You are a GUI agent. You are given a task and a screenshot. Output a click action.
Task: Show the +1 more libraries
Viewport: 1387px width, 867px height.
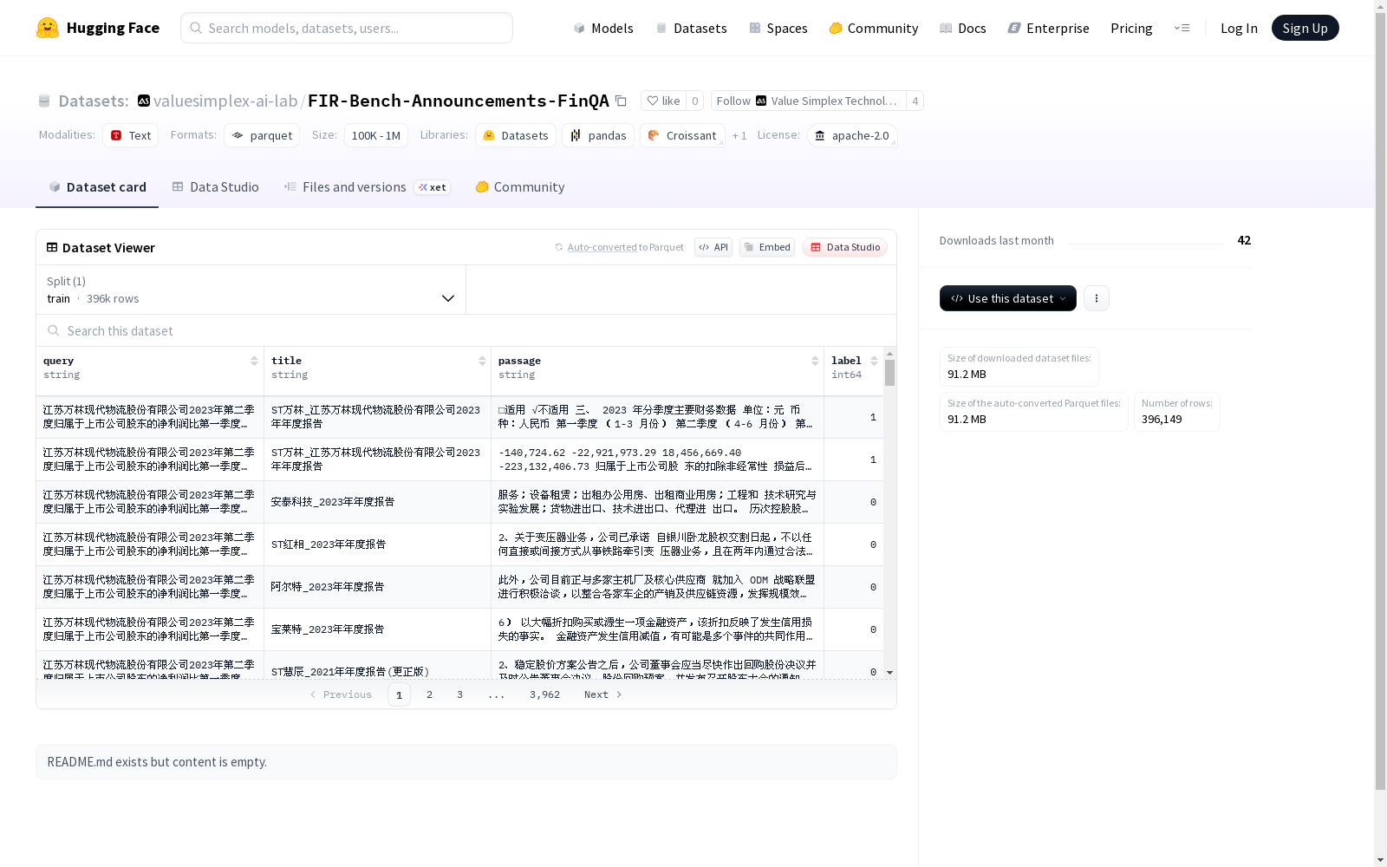[739, 135]
